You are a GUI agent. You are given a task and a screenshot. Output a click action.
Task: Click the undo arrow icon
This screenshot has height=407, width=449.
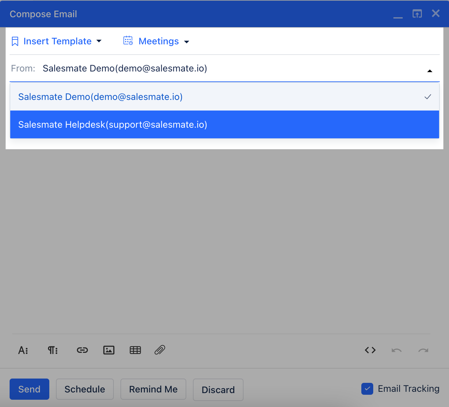click(396, 350)
